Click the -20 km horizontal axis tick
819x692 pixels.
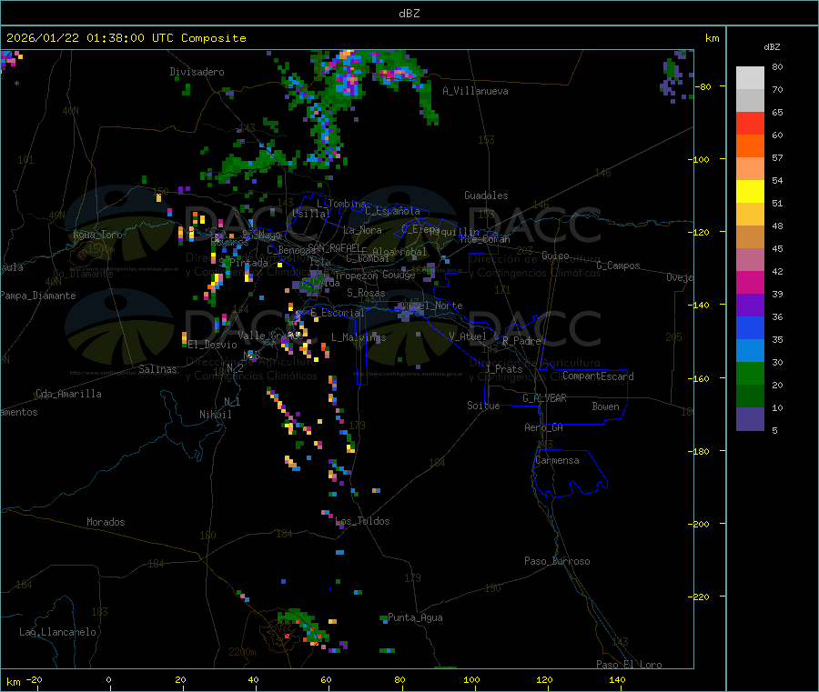tap(35, 680)
